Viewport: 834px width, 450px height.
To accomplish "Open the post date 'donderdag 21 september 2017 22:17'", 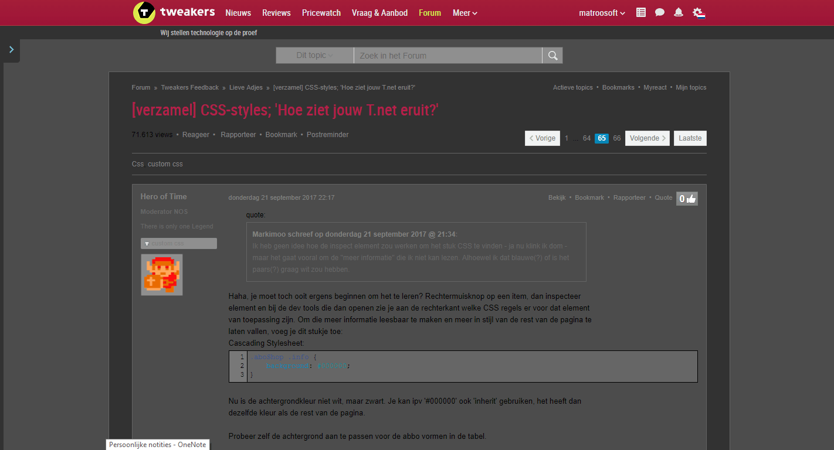I will coord(282,198).
